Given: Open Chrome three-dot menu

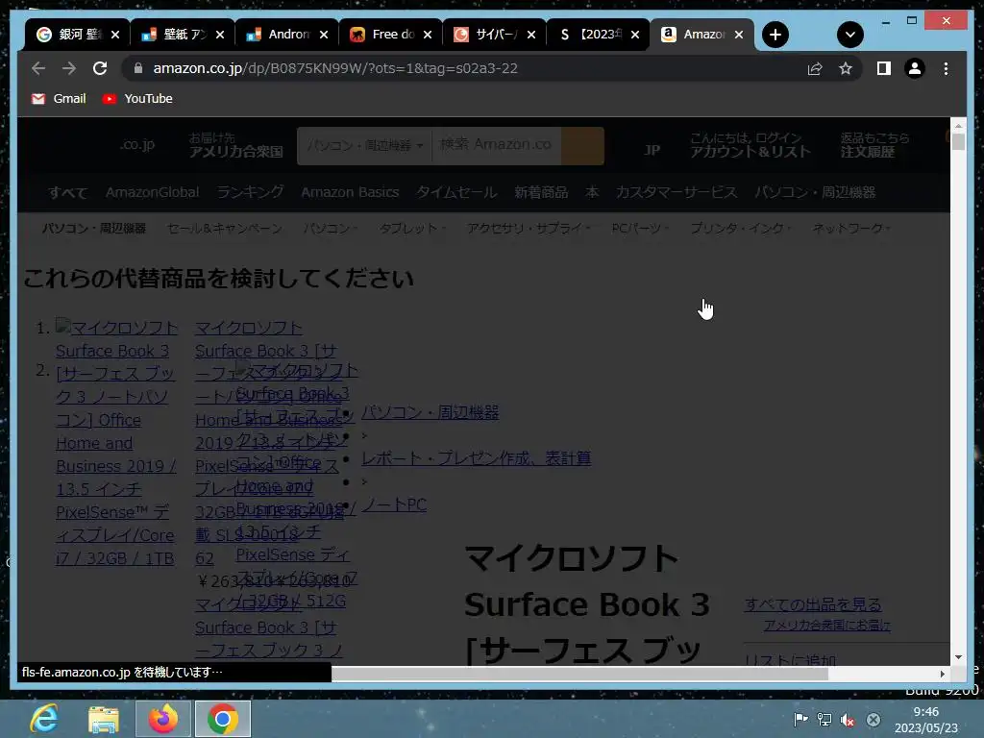Looking at the screenshot, I should pyautogui.click(x=946, y=68).
